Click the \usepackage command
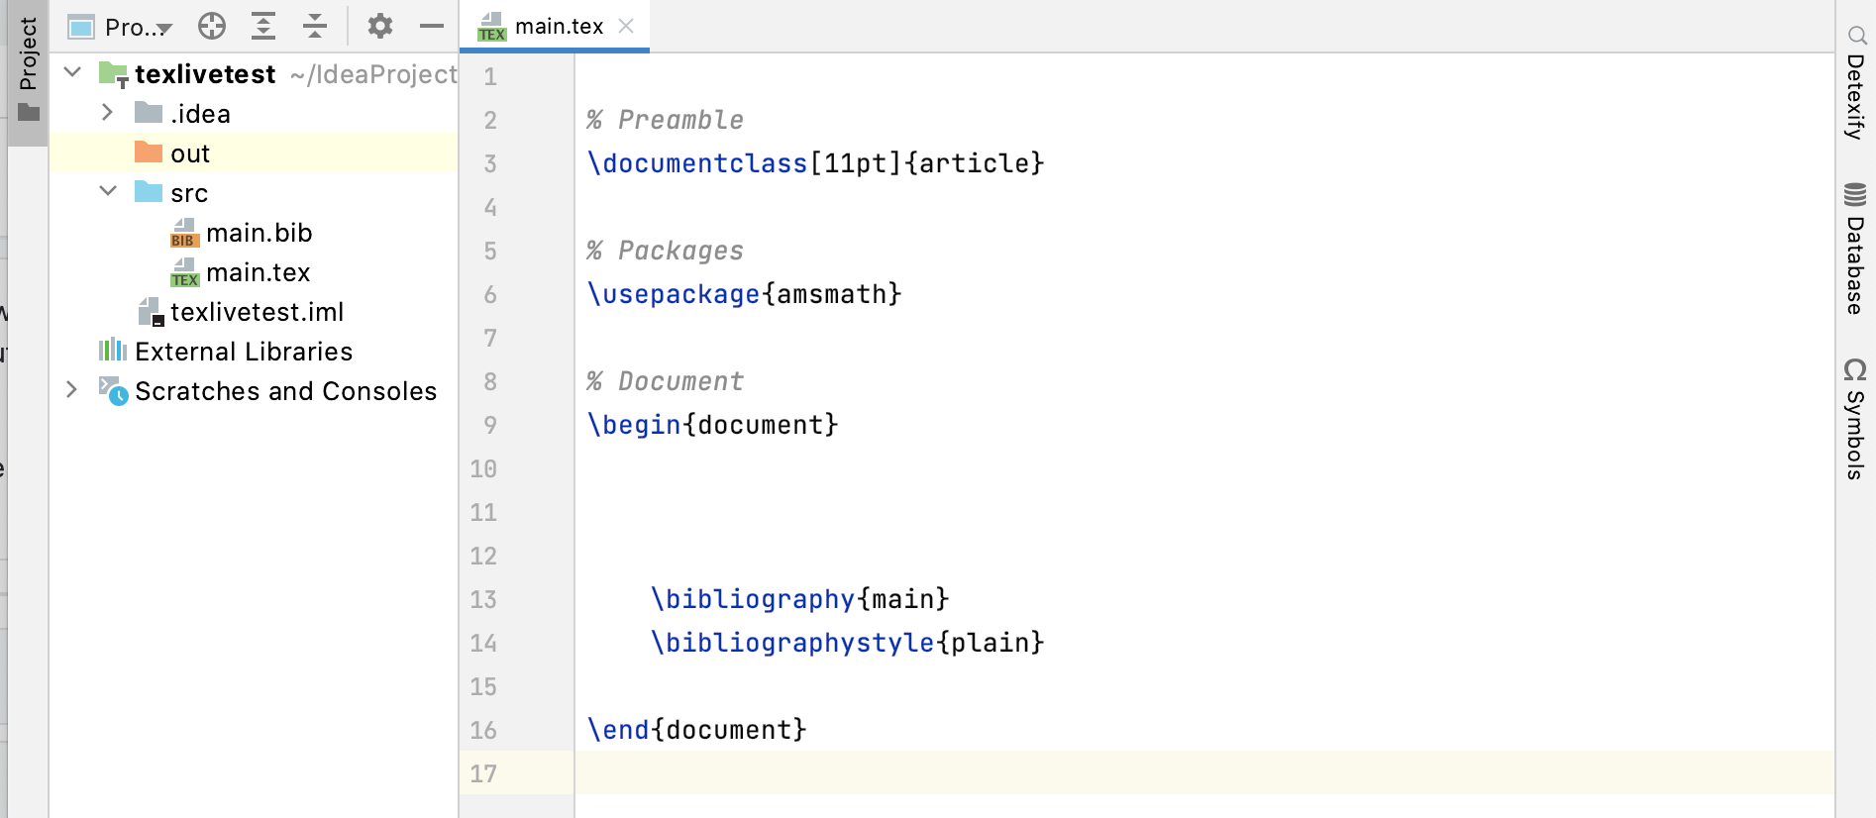Screen dimensions: 1876x818 (674, 294)
